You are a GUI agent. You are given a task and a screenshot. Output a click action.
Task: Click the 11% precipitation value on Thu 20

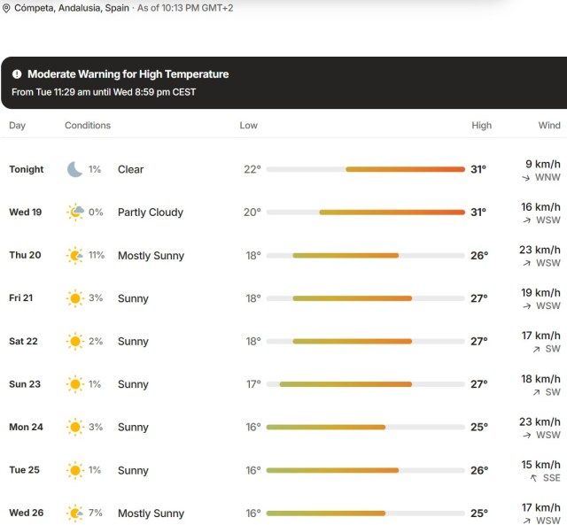click(97, 255)
